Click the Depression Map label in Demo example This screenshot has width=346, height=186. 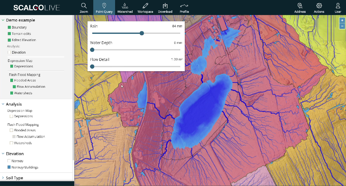(20, 61)
